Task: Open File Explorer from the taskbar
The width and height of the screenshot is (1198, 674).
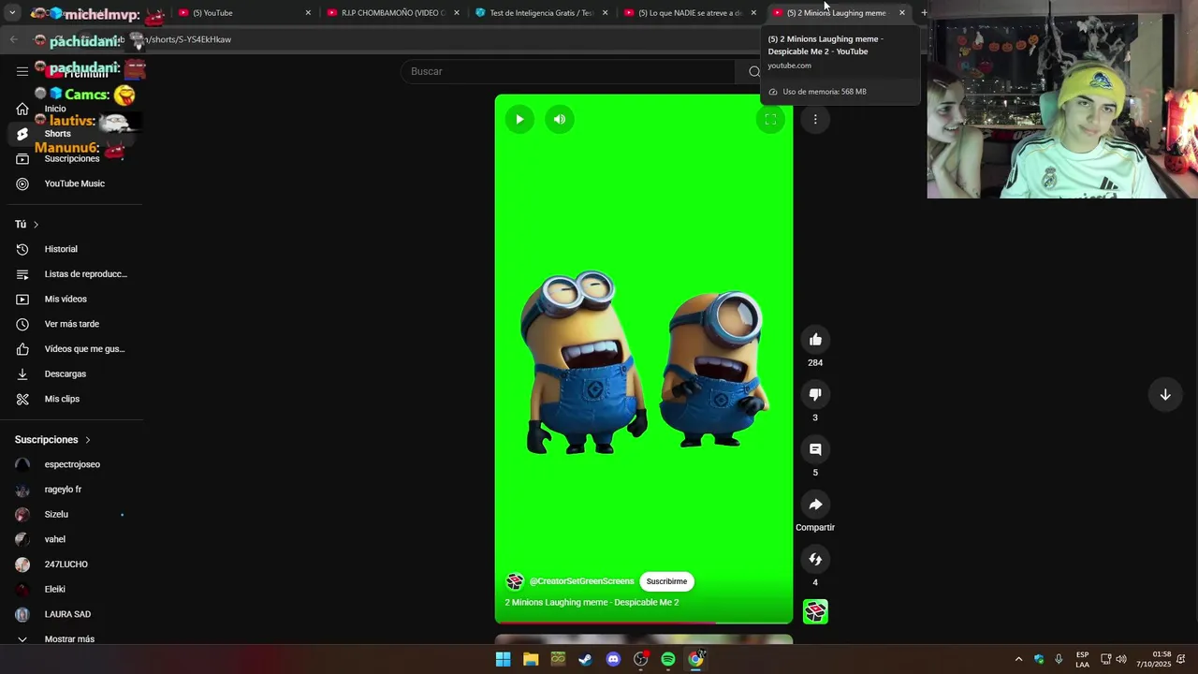Action: point(531,659)
